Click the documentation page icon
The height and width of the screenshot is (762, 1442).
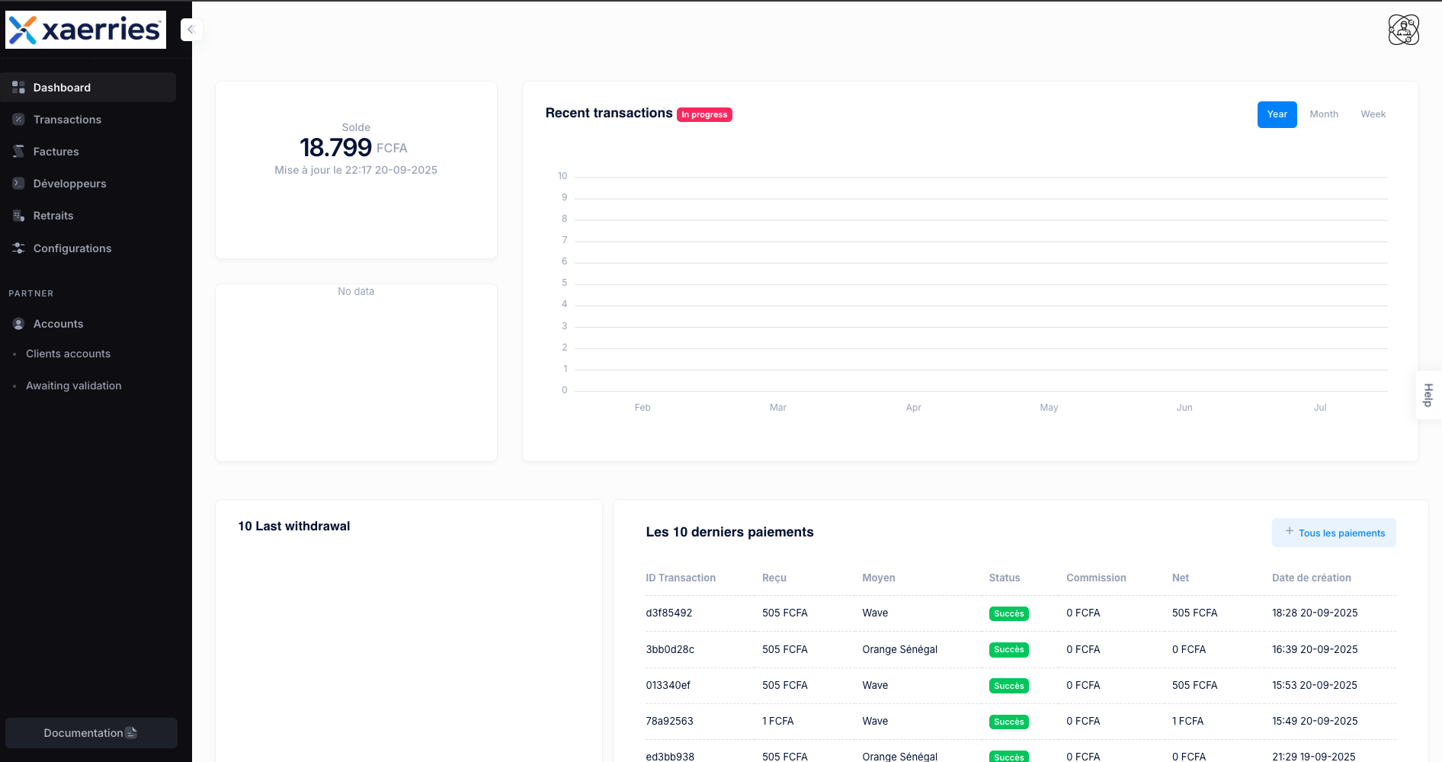132,732
